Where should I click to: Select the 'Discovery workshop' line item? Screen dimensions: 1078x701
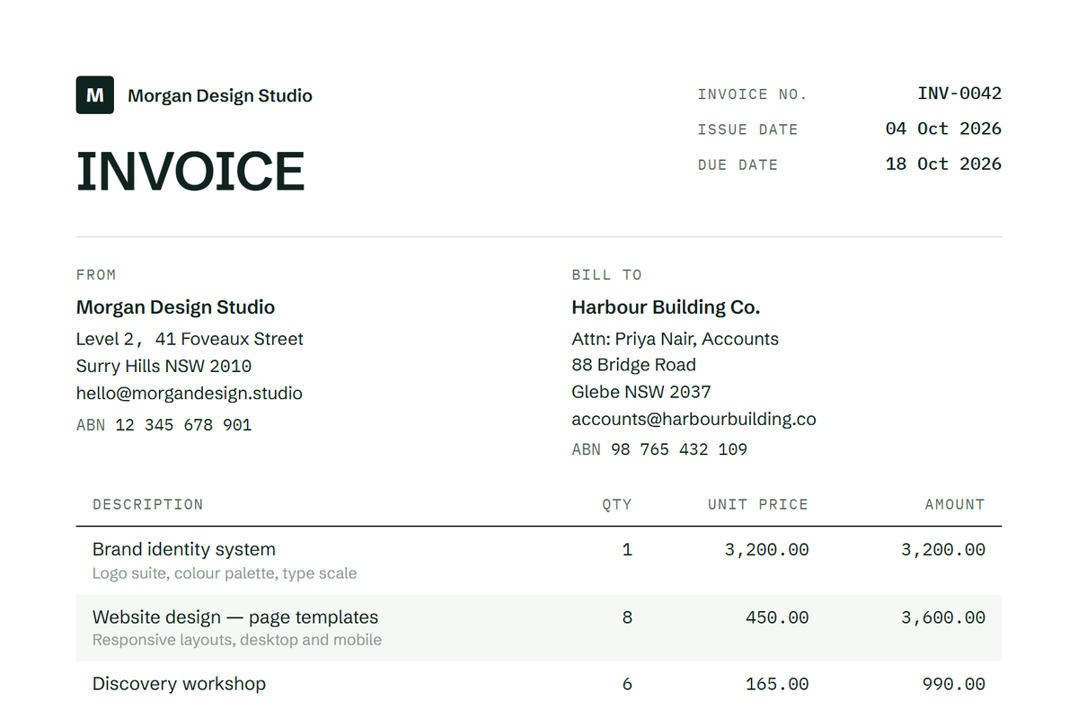coord(179,684)
